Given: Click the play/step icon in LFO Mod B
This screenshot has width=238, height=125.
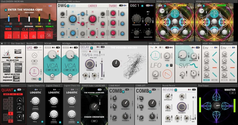Looking at the screenshot, I should pos(156,47).
